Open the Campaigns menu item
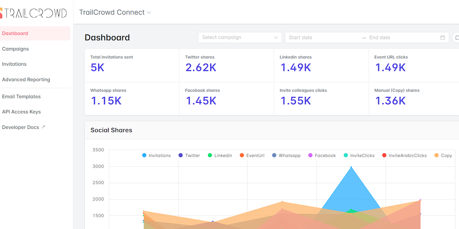This screenshot has height=229, width=459. tap(16, 49)
